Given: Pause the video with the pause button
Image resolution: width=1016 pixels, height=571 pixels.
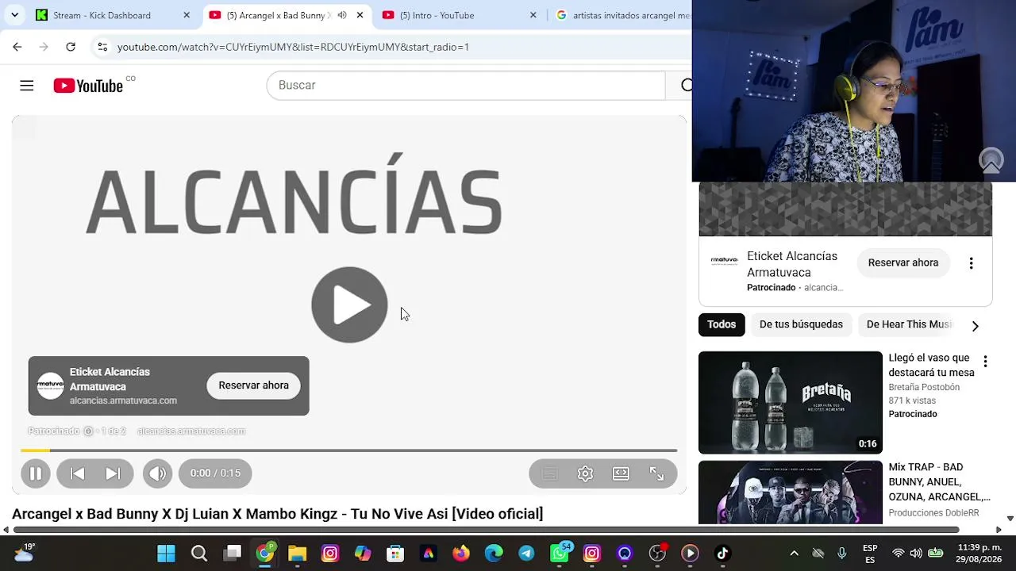Looking at the screenshot, I should (36, 473).
